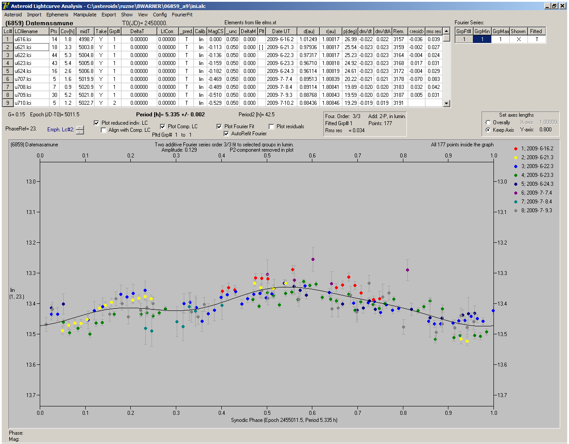
Task: Click the LCfilename column header
Action: (x=31, y=31)
